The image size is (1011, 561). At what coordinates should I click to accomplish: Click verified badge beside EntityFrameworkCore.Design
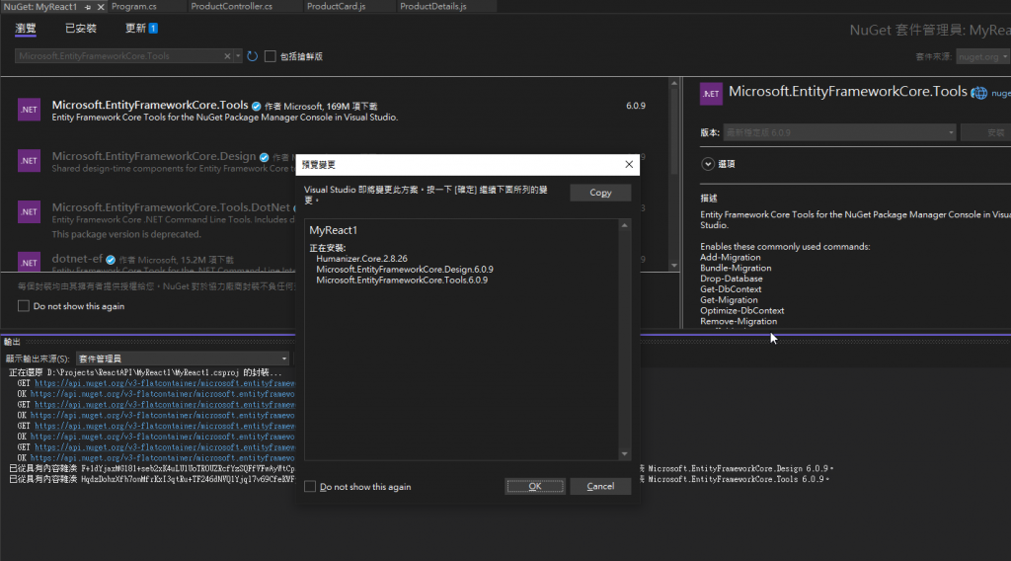264,157
